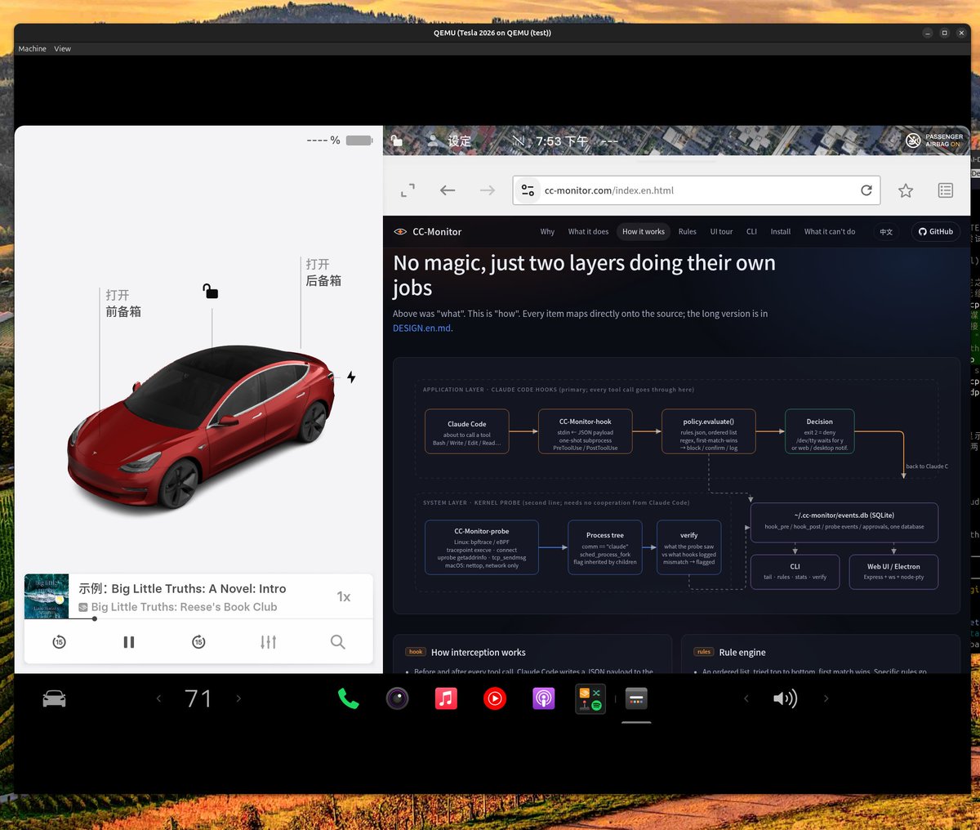Skip forward 15 seconds

point(198,642)
